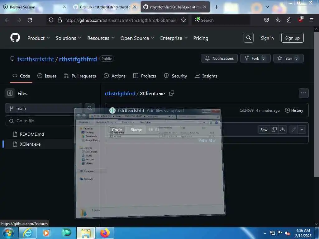Click the GitHub logo icon

(15, 38)
